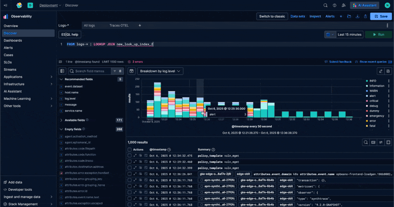Expand the first result row dated 12:34:32.475
Screen dimensions: 394x207
(135, 155)
